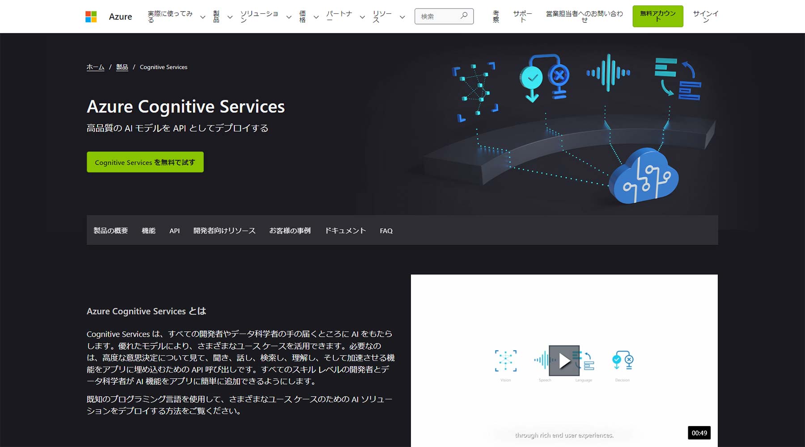Select the ドキュメント tab
805x447 pixels.
[345, 230]
